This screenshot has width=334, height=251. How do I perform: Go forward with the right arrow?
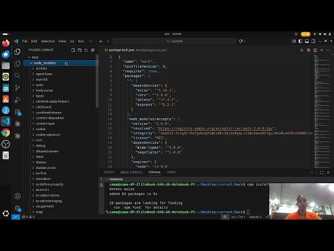click(x=108, y=41)
